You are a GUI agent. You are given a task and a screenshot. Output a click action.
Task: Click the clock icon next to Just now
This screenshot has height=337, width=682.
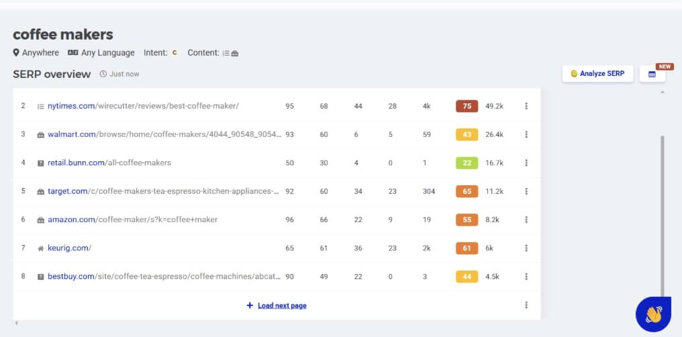(x=103, y=74)
